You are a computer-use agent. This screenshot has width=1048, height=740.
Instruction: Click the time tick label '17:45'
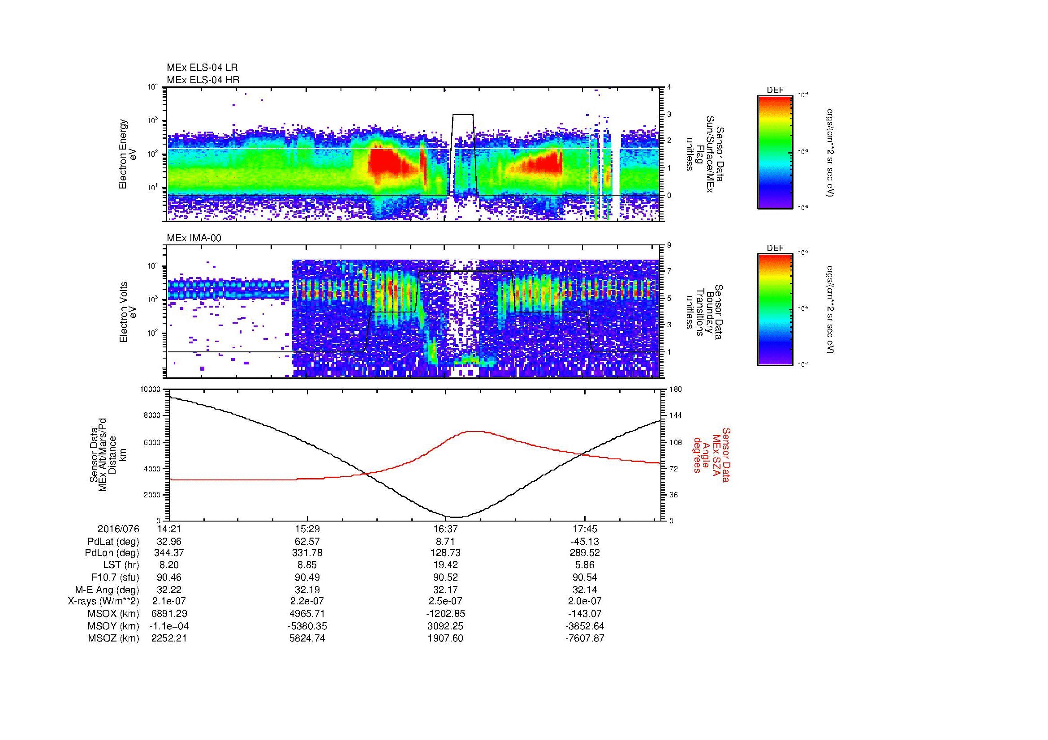(x=585, y=529)
